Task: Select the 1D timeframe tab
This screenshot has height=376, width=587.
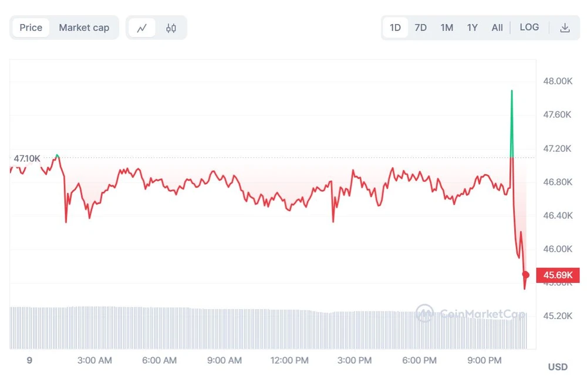Action: 395,27
